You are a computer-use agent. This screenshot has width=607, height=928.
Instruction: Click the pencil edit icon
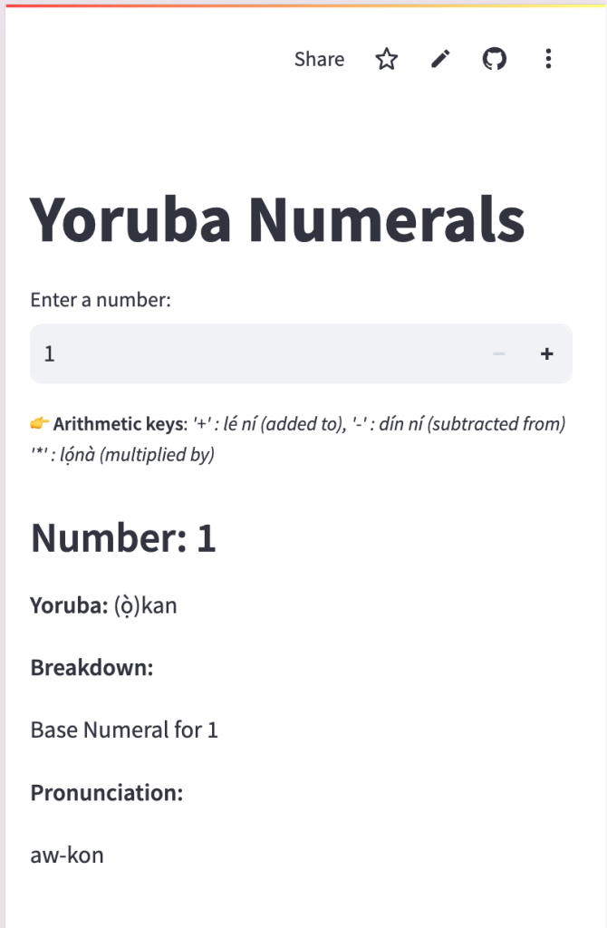[440, 60]
